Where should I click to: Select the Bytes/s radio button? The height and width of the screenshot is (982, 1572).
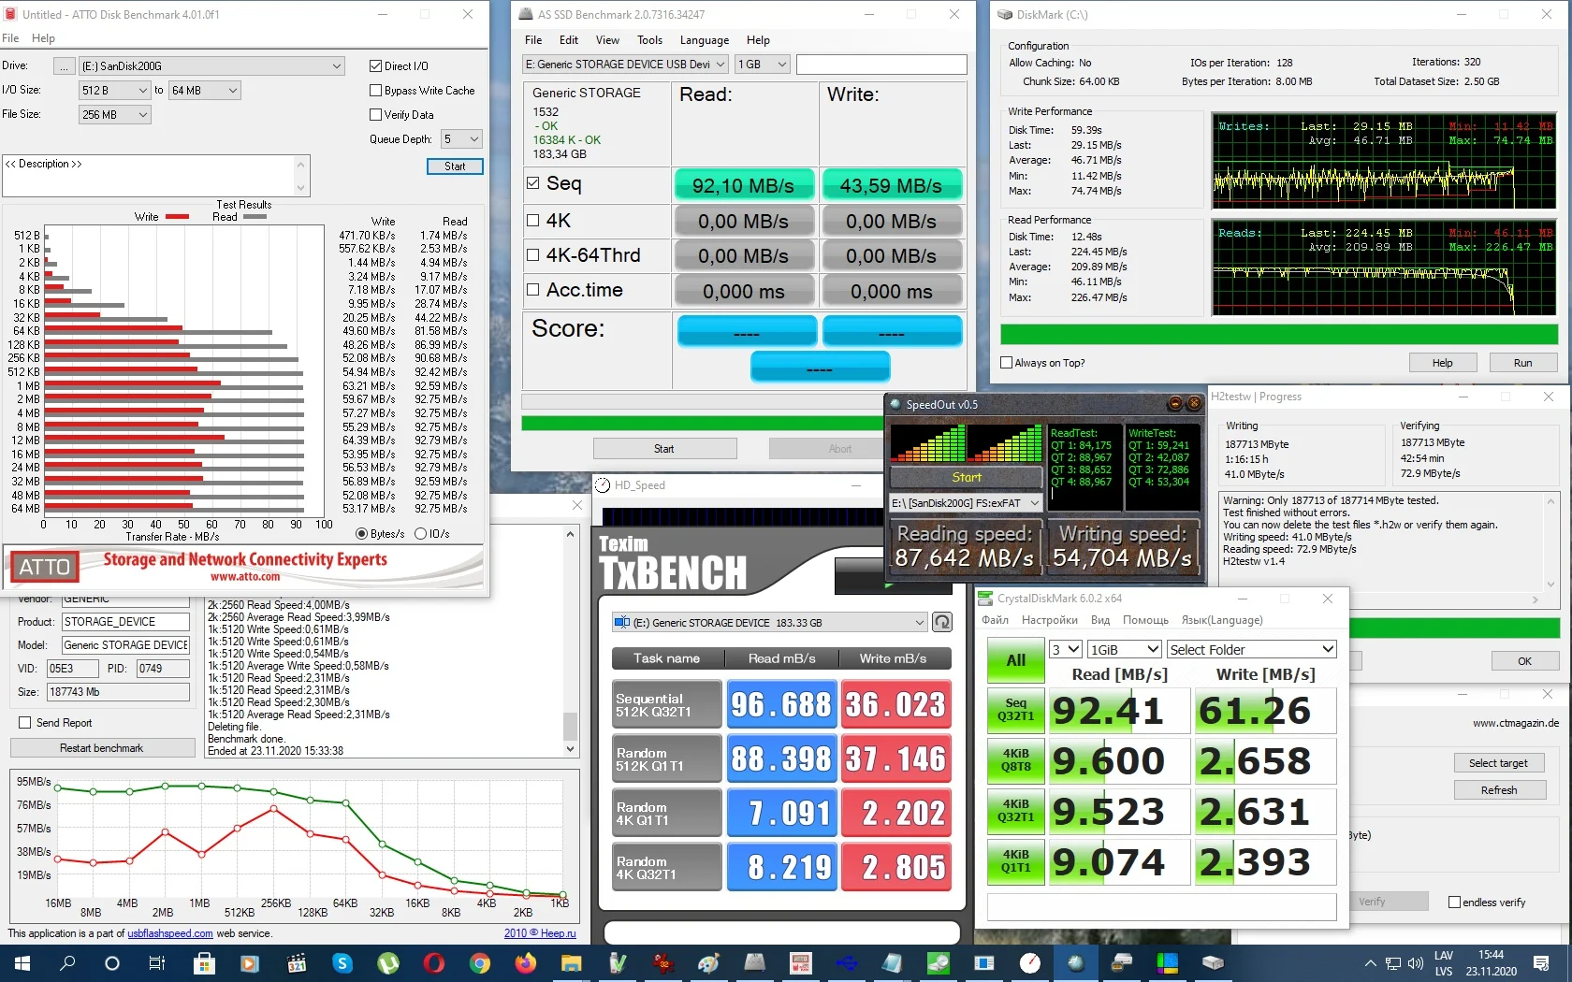[362, 534]
